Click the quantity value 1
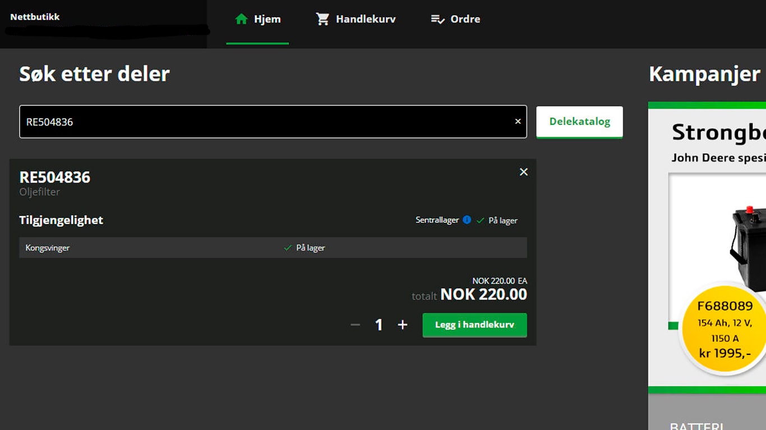 (x=379, y=325)
